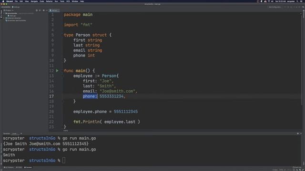Viewport: 305px width, 171px height.
Task: Open the Navigate menu
Action: click(x=34, y=1)
